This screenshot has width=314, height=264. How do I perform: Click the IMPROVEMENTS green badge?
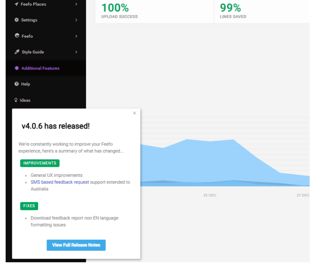coord(40,163)
